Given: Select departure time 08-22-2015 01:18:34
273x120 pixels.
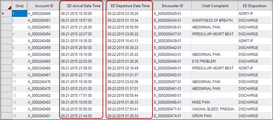Looking at the screenshot, I should tap(130, 20).
